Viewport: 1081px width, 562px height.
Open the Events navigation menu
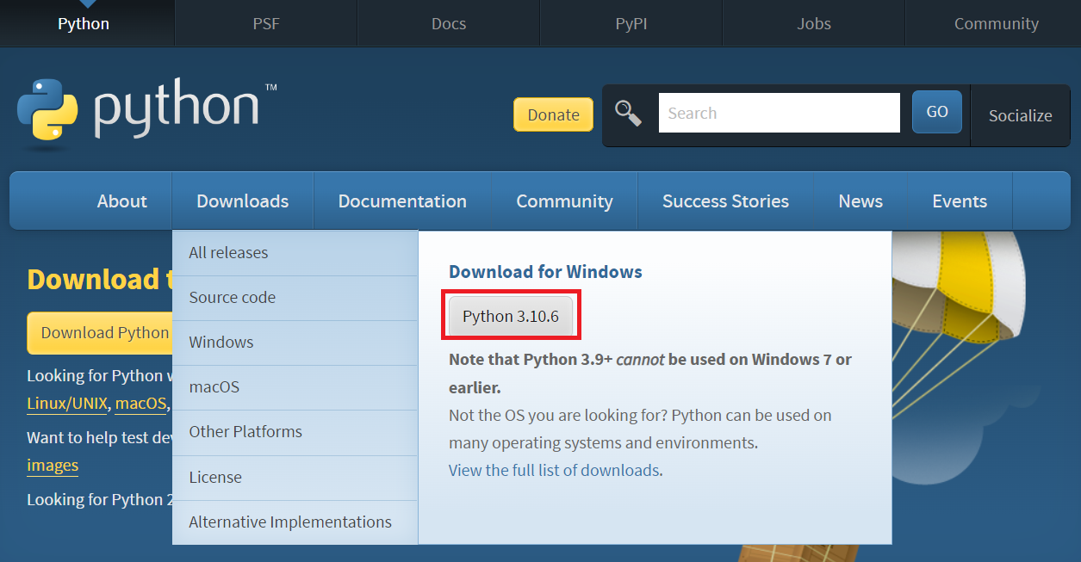click(960, 201)
